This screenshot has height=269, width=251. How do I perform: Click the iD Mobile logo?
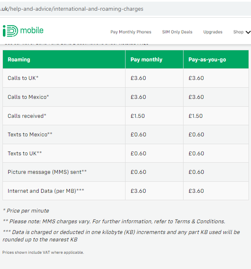click(23, 31)
